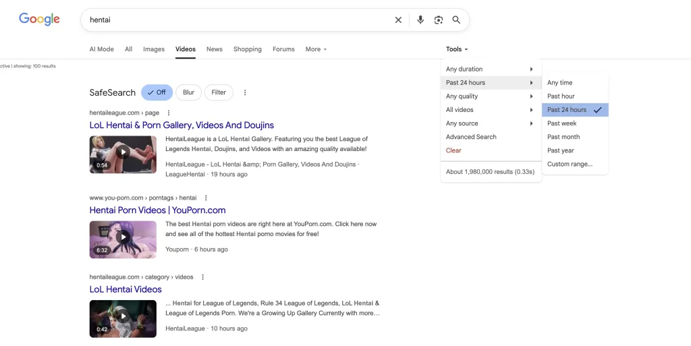691x346 pixels.
Task: Open three-dot options beside first result's URL
Action: (169, 113)
